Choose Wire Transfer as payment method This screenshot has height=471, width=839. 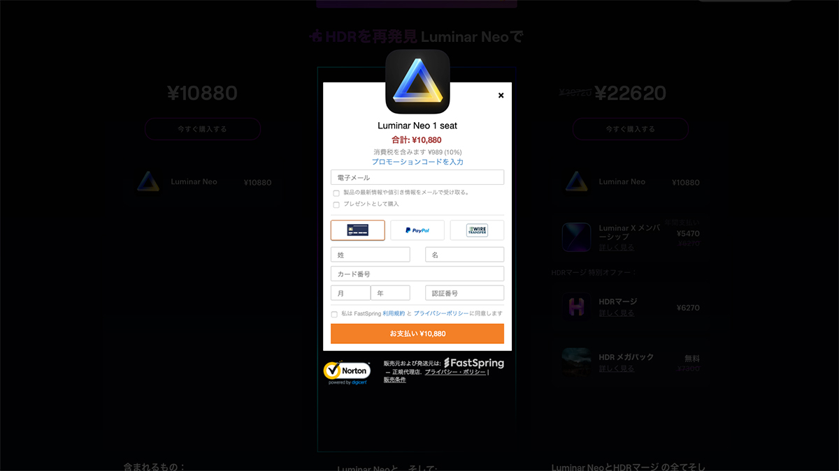(477, 230)
